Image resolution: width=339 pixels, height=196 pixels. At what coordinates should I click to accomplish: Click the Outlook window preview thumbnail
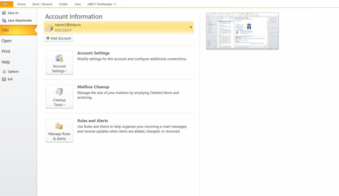pos(242,31)
